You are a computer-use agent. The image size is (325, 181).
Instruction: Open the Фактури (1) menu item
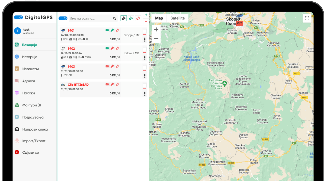pyautogui.click(x=31, y=105)
